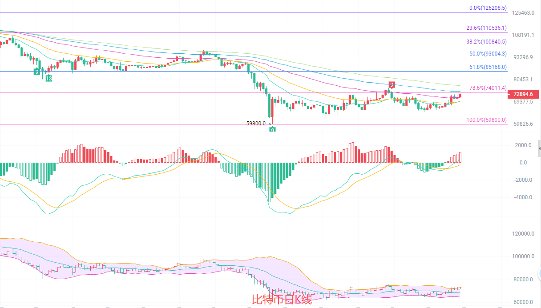
Task: Select the 61.8% (85168.0) Fibonacci label
Action: [488, 67]
